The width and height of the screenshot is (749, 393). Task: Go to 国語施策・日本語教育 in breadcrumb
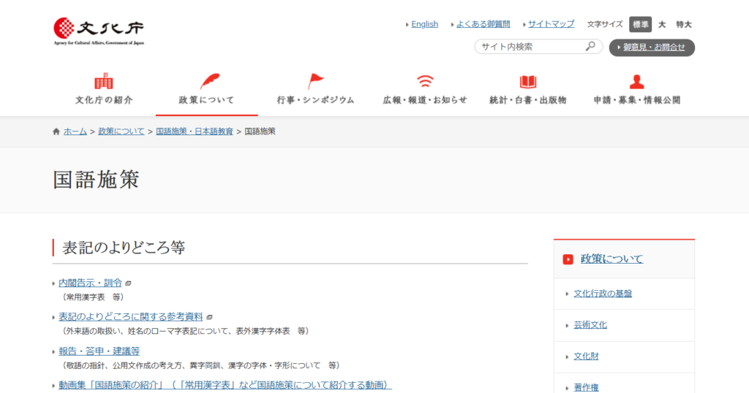[x=195, y=131]
